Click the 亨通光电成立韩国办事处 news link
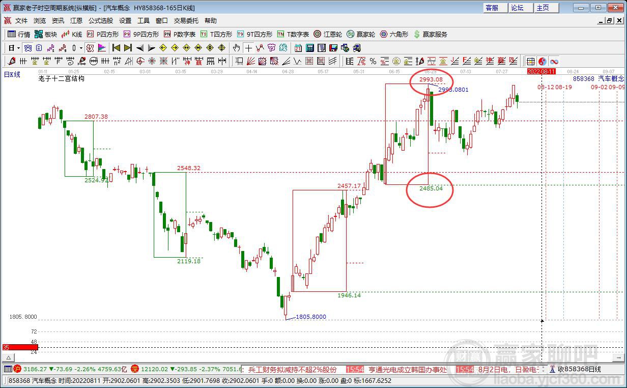The image size is (627, 388). pos(408,369)
